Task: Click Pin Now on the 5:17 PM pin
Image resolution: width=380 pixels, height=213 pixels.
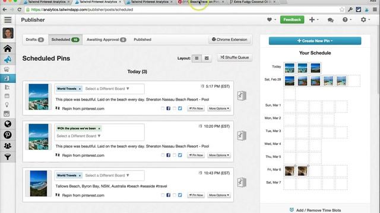Action: pyautogui.click(x=196, y=108)
